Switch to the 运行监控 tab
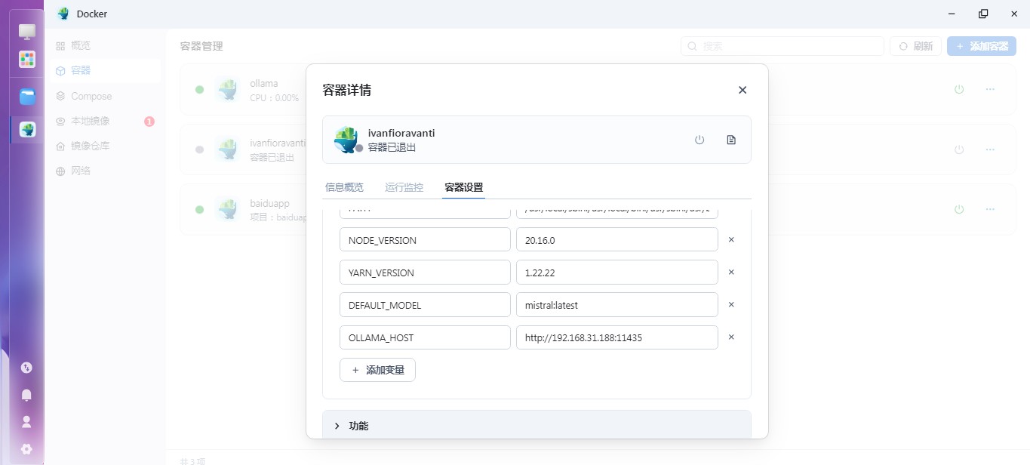Viewport: 1030px width, 465px height. pos(404,187)
